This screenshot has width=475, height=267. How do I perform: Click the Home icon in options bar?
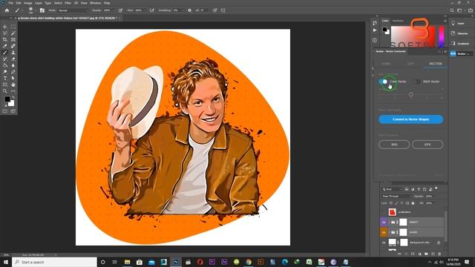7,10
